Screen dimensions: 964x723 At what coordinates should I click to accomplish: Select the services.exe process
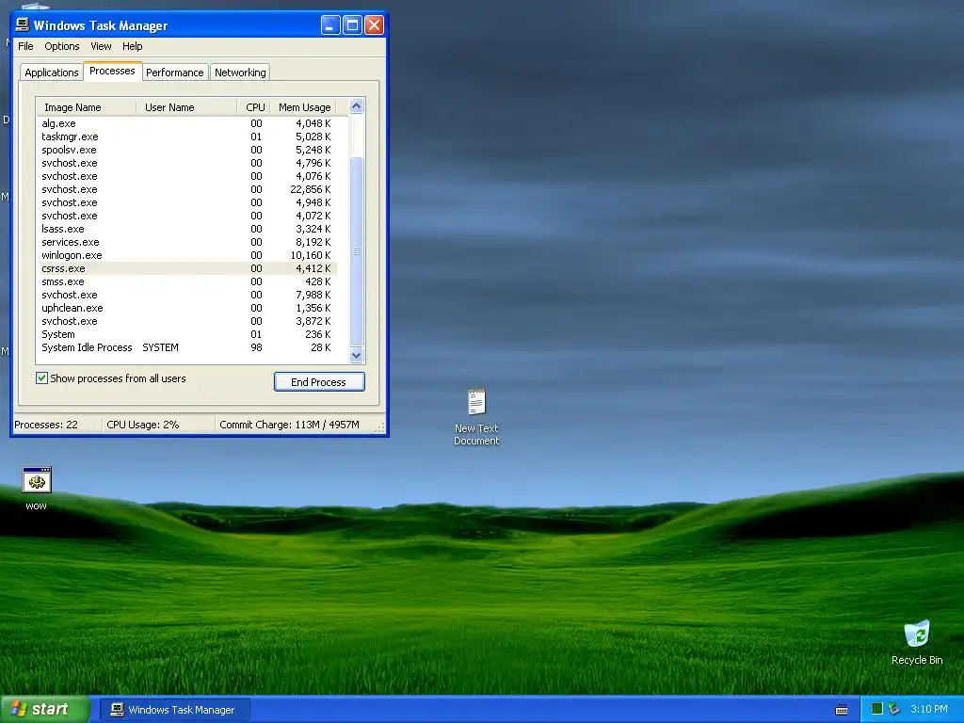pos(187,242)
